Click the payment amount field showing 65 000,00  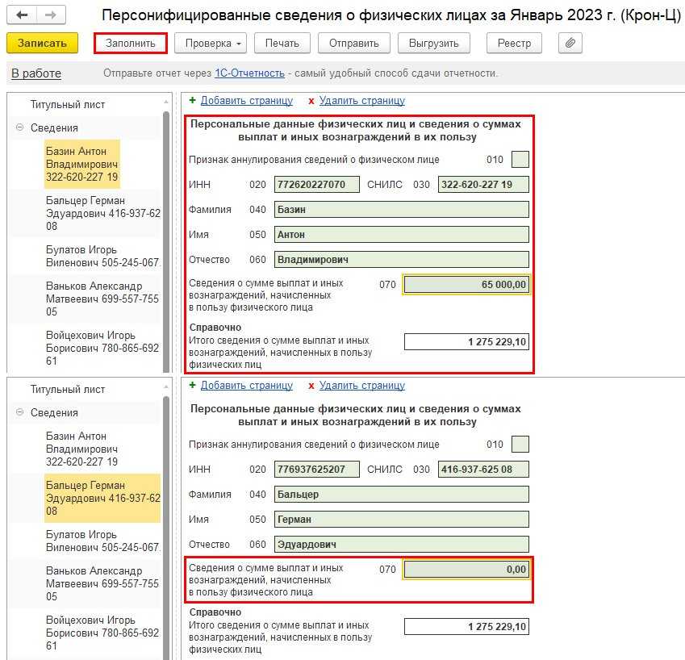[x=466, y=284]
